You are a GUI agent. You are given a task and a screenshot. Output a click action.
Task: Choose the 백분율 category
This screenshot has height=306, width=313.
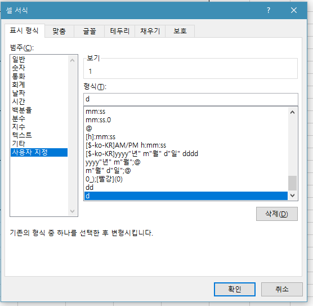point(39,110)
